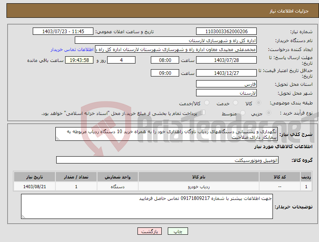Select the جزیی purchase type radio
The width and height of the screenshot is (319, 242).
coord(268,113)
